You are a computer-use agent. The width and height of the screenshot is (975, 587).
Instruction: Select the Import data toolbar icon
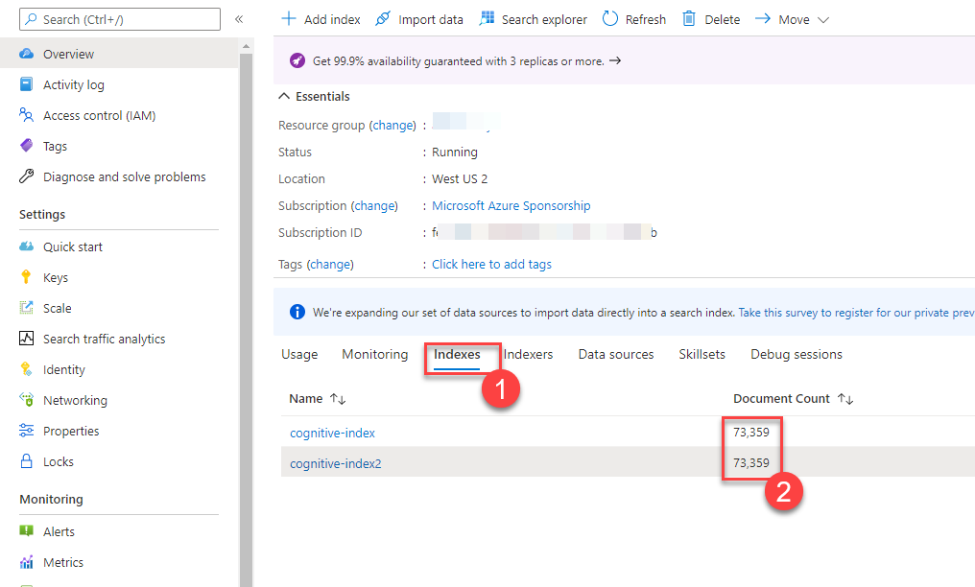381,18
